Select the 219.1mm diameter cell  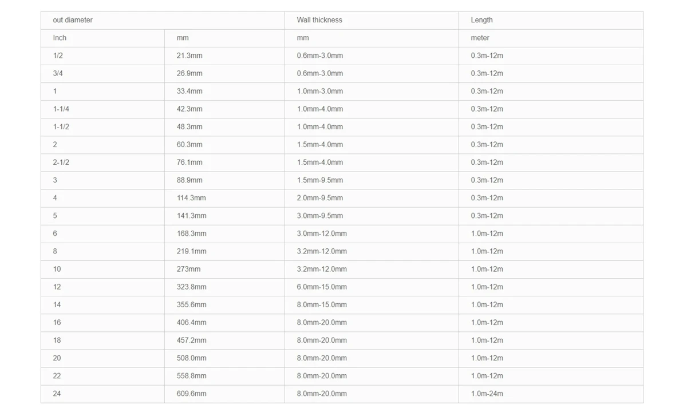click(x=224, y=251)
